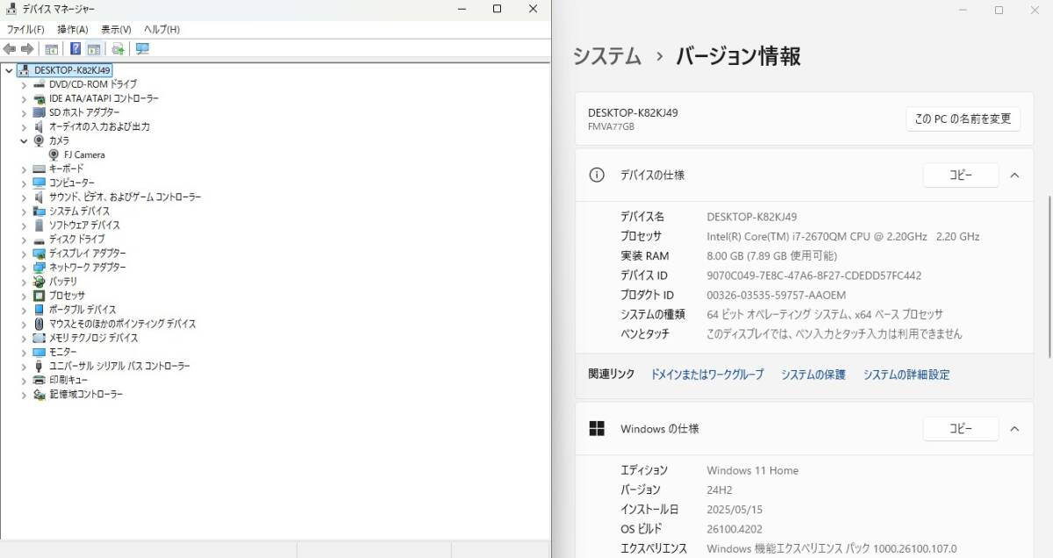Open Help via the blue question-mark icon
The height and width of the screenshot is (558, 1053).
pos(75,49)
